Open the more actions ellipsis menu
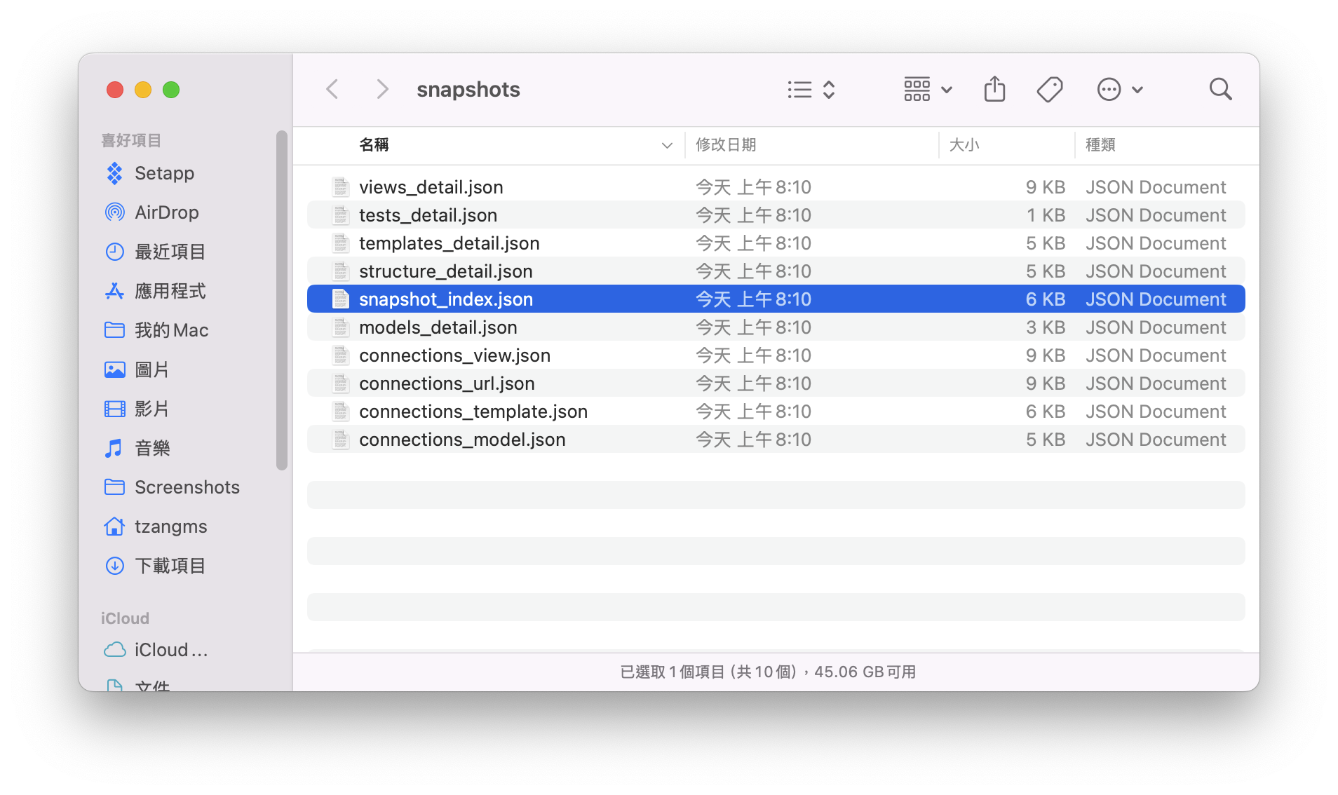The image size is (1338, 795). click(x=1118, y=89)
